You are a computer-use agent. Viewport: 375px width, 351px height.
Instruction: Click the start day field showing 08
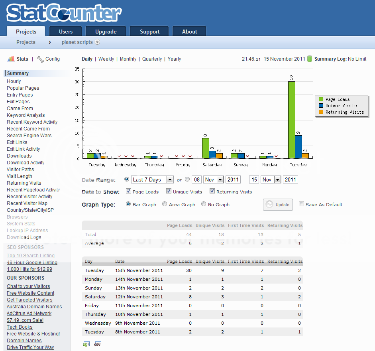[197, 179]
